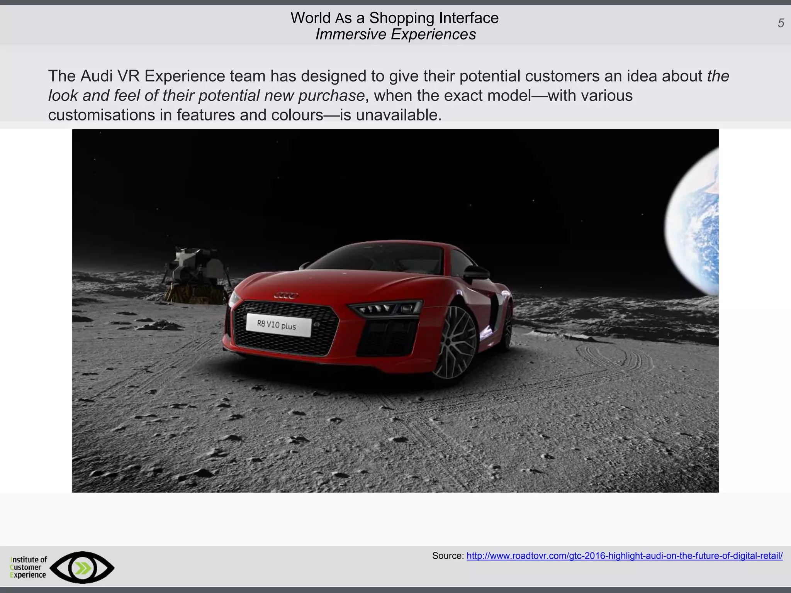Image resolution: width=791 pixels, height=593 pixels.
Task: Click the Audi VR Experience paragraph text
Action: coord(388,95)
